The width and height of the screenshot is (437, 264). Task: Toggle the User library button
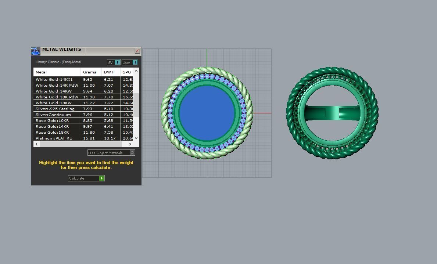pyautogui.click(x=130, y=62)
